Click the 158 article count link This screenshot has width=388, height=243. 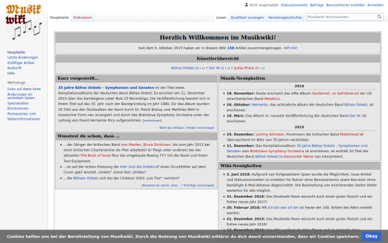coord(231,48)
